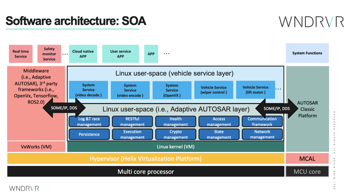Click Network management block
Viewport: 346px width, 195px height.
coord(262,134)
